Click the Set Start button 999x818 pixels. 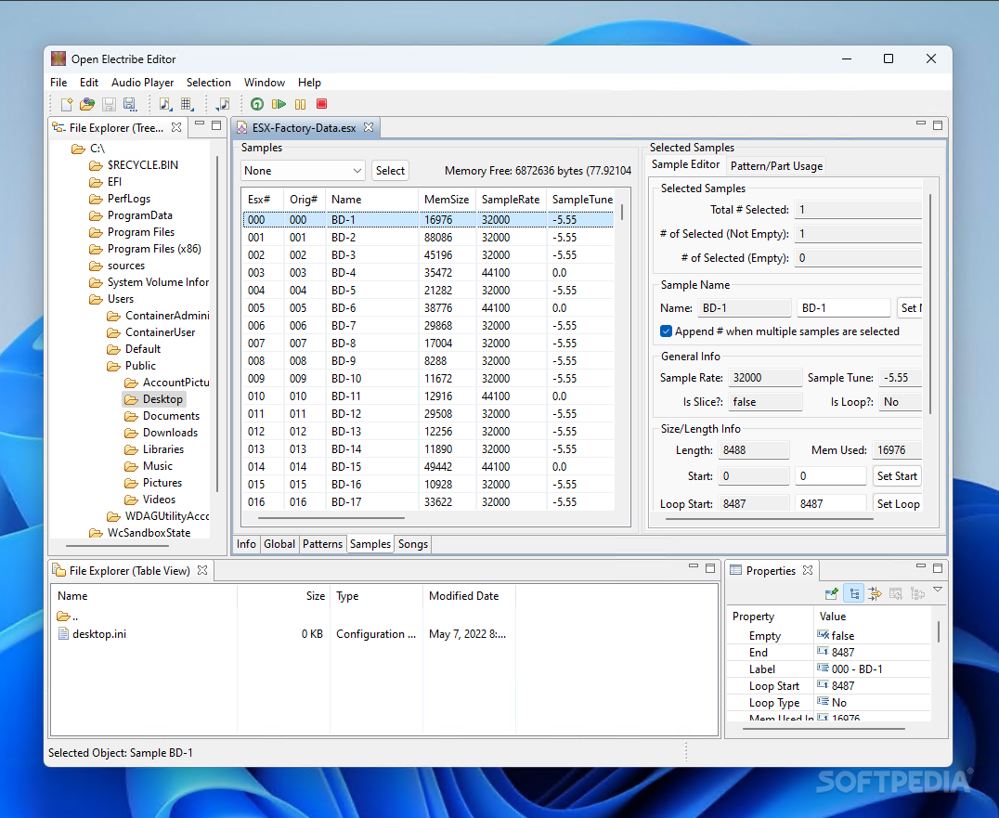[x=897, y=476]
